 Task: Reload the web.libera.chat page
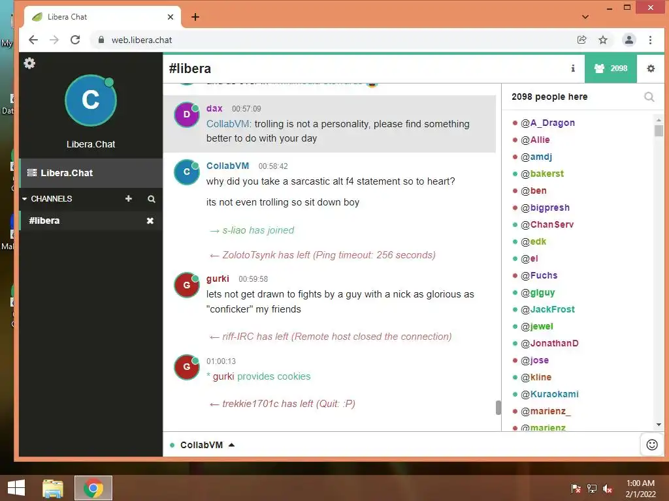(x=75, y=40)
